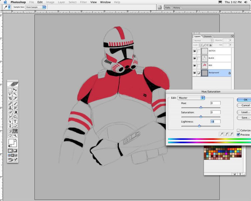Viewport: 251px width, 201px height.
Task: Toggle the Background layer eye icon
Action: (195, 73)
